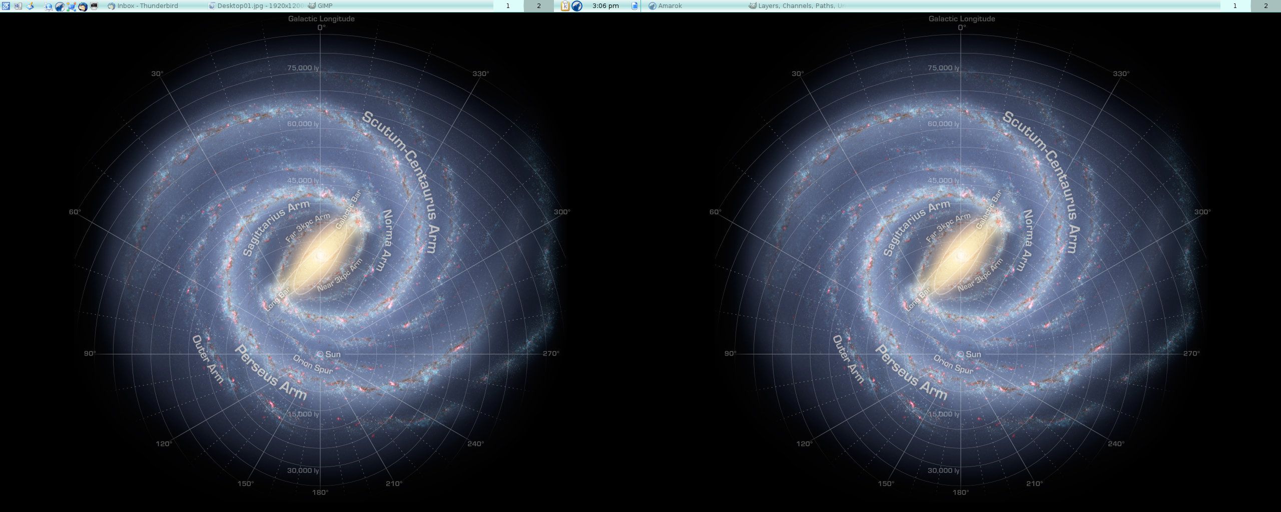Switch to the Desktop01.jpg taskbar window
This screenshot has width=1281, height=512.
tap(255, 6)
